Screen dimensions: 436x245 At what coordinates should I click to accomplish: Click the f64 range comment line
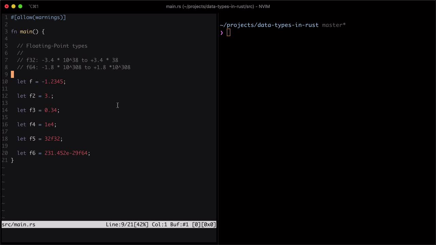74,67
